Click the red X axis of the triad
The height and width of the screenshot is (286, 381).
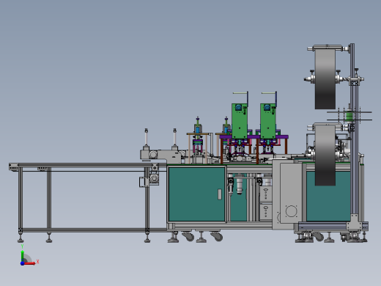coord(30,263)
